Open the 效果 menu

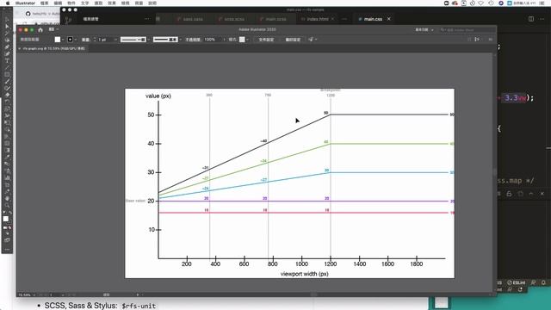pos(112,3)
